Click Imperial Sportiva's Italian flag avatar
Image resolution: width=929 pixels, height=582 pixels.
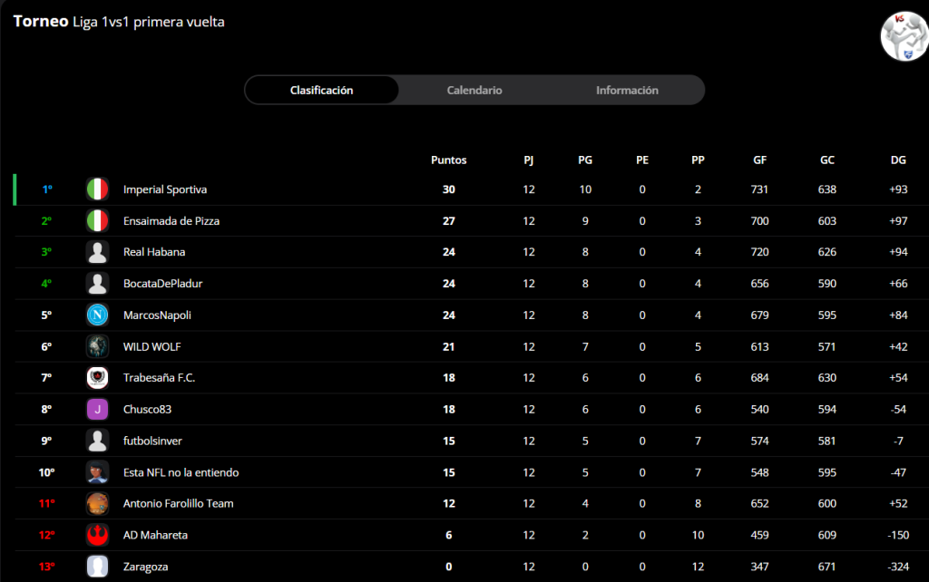coord(97,189)
